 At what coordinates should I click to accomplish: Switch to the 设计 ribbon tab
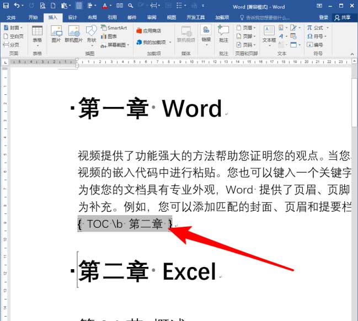pos(73,17)
